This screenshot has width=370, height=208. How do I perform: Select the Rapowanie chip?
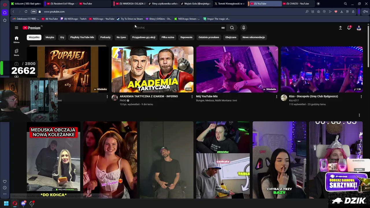pyautogui.click(x=186, y=37)
